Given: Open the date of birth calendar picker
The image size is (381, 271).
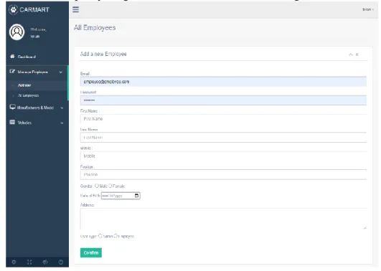Looking at the screenshot, I should 136,196.
